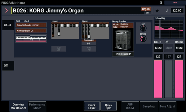This screenshot has height=112, width=186.
Task: Open the program select arrow icon
Action: click(7, 11)
